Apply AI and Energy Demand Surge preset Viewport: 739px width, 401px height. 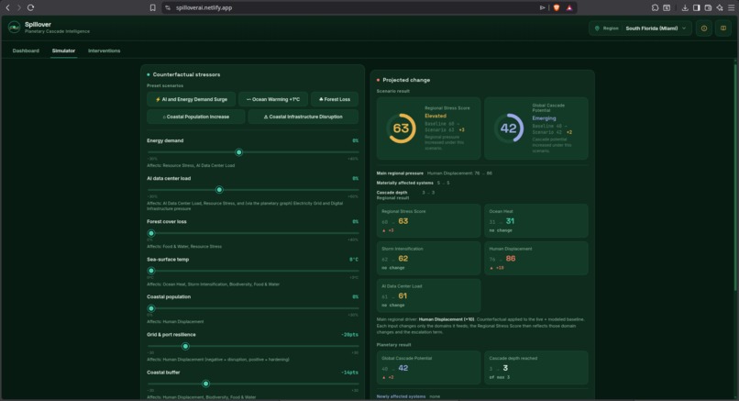(x=192, y=99)
